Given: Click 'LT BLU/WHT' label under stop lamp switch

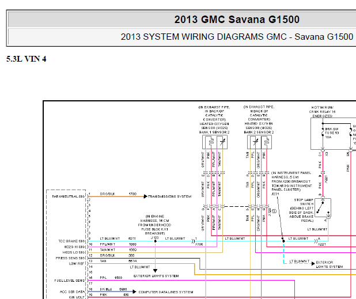Looking at the screenshot, I should pyautogui.click(x=317, y=229).
